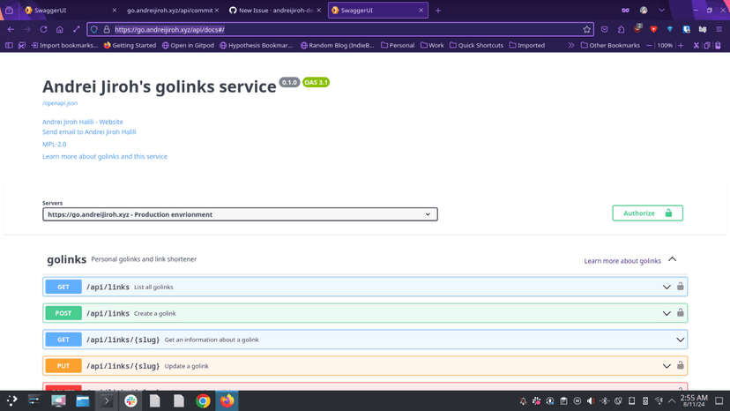Bookmark this page with star icon
Viewport: 730px width, 411px height.
click(587, 29)
